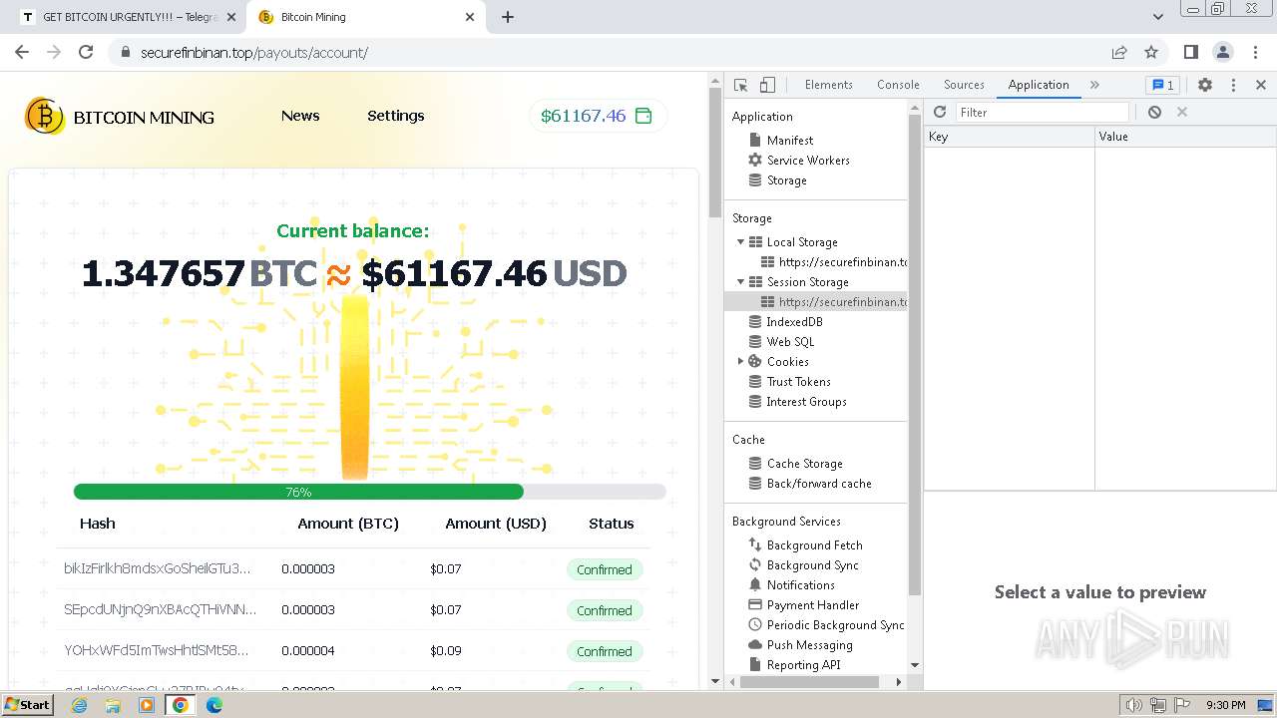Switch to GET BITCOIN URGENTLY Telegram tab
The image size is (1277, 718).
click(130, 17)
